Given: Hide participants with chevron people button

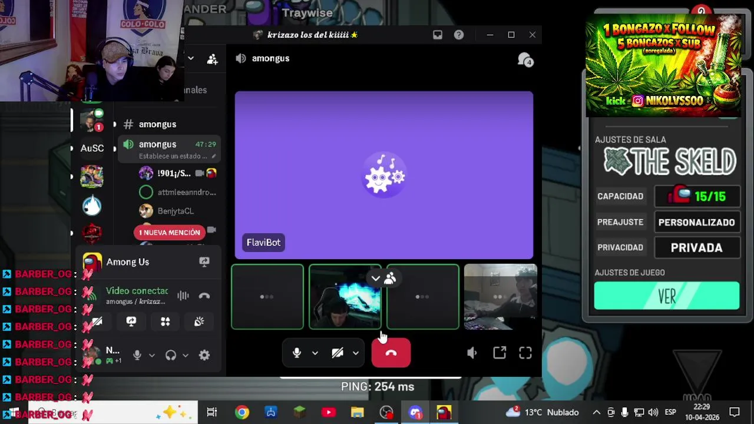Looking at the screenshot, I should (x=383, y=279).
